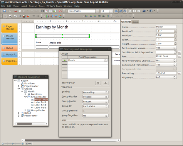Open the Month field dropdown in Groups table
This screenshot has height=146, width=183.
click(106, 60)
